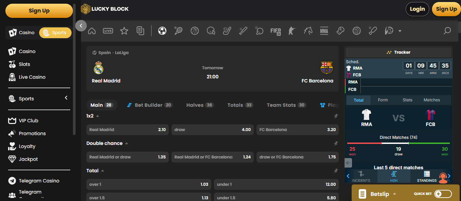
Task: Switch tracker to Stats tab
Action: tap(407, 100)
